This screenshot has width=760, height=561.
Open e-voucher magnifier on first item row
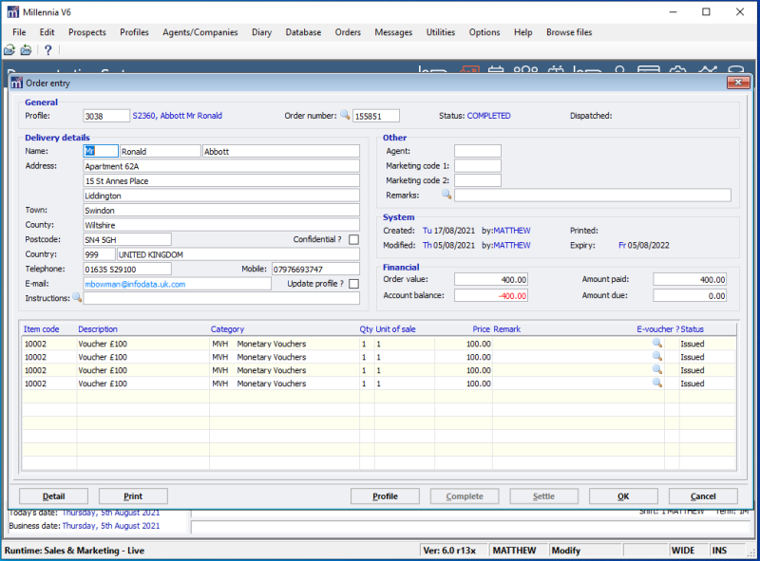(x=656, y=344)
